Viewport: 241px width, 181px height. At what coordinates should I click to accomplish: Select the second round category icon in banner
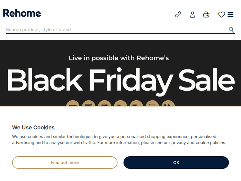pyautogui.click(x=89, y=104)
